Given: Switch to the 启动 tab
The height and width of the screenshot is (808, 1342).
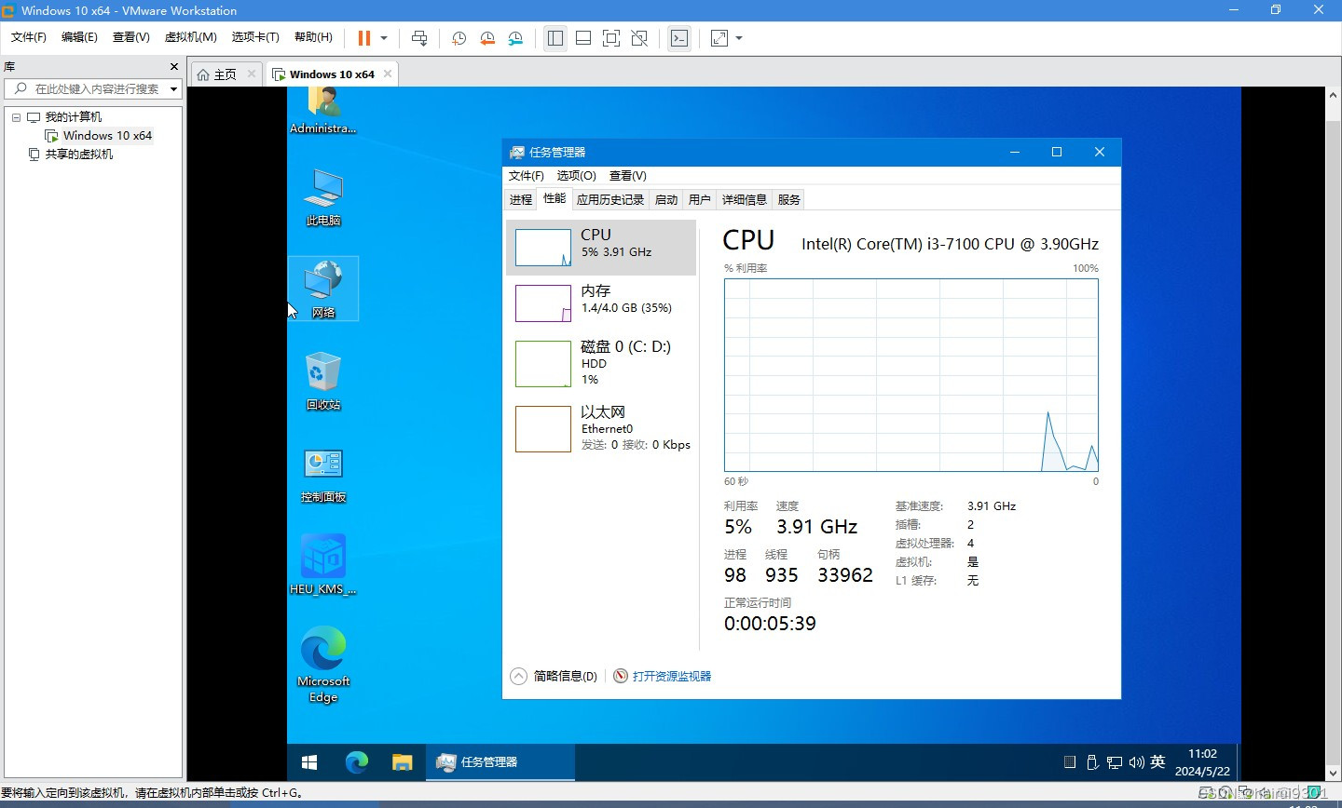Looking at the screenshot, I should coord(665,200).
